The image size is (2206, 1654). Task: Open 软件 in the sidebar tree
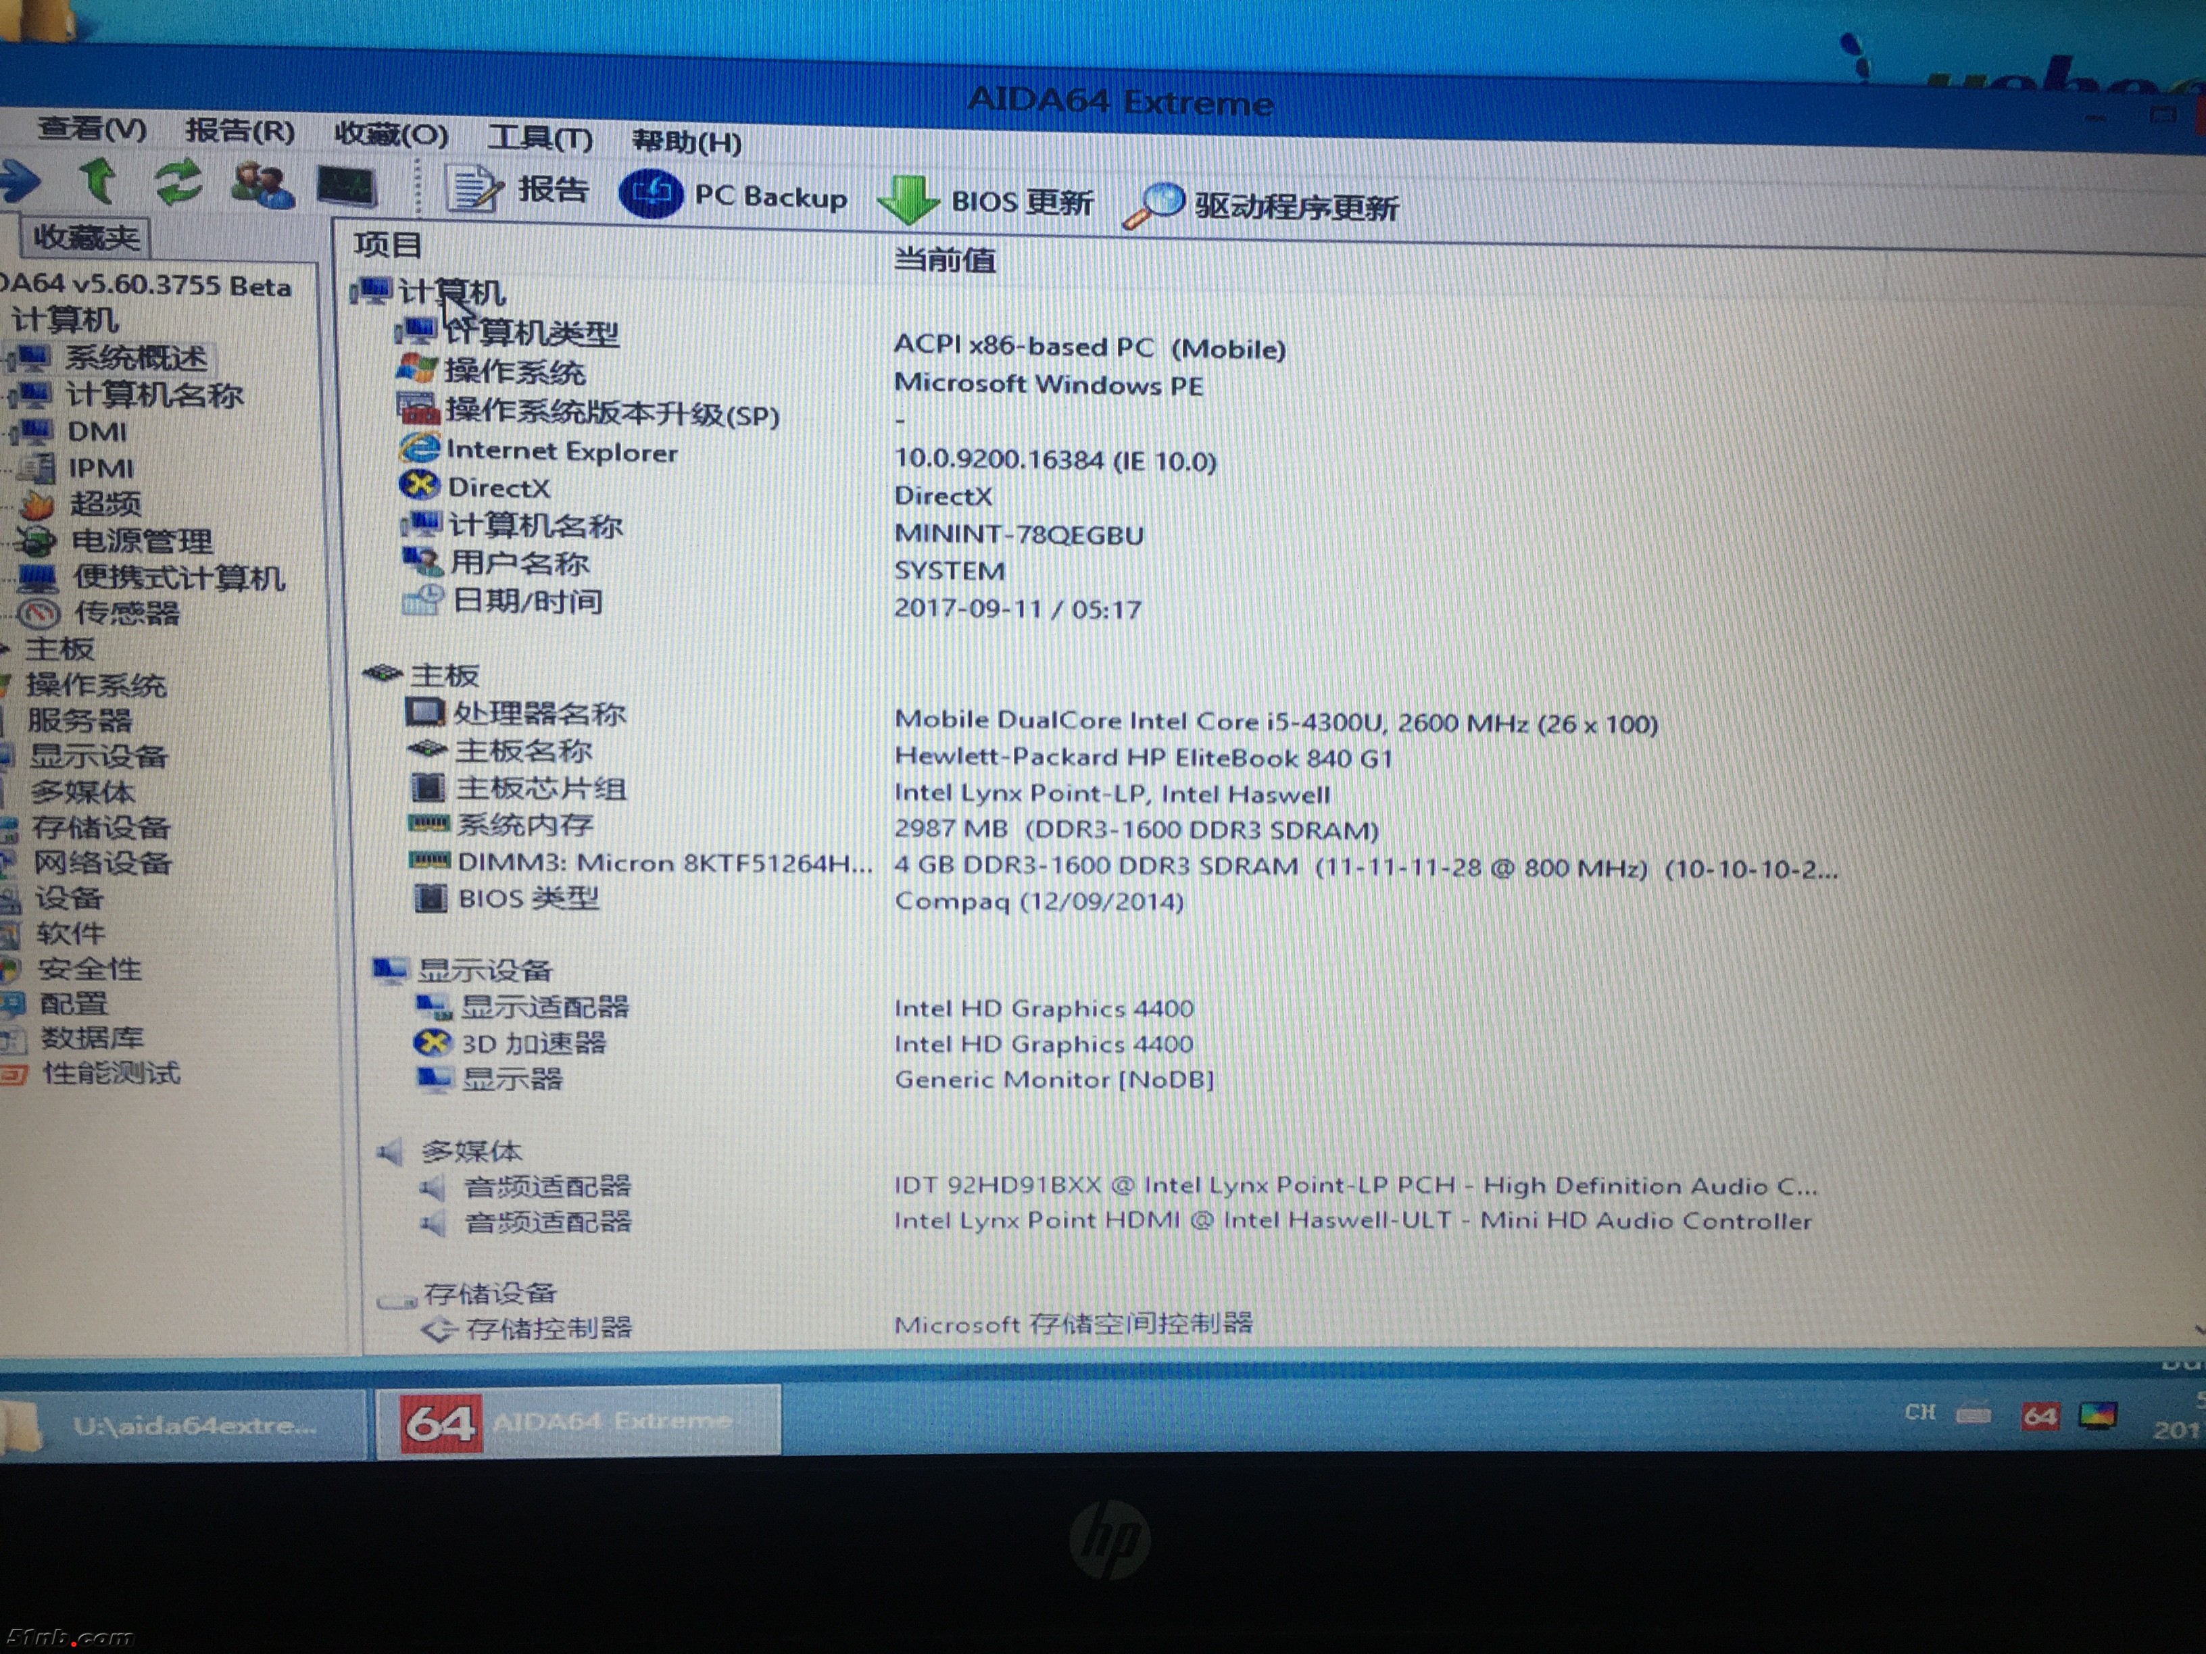(70, 933)
